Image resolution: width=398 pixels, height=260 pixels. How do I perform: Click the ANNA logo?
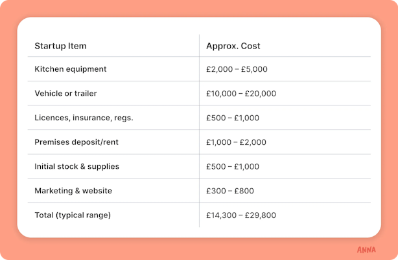[366, 250]
